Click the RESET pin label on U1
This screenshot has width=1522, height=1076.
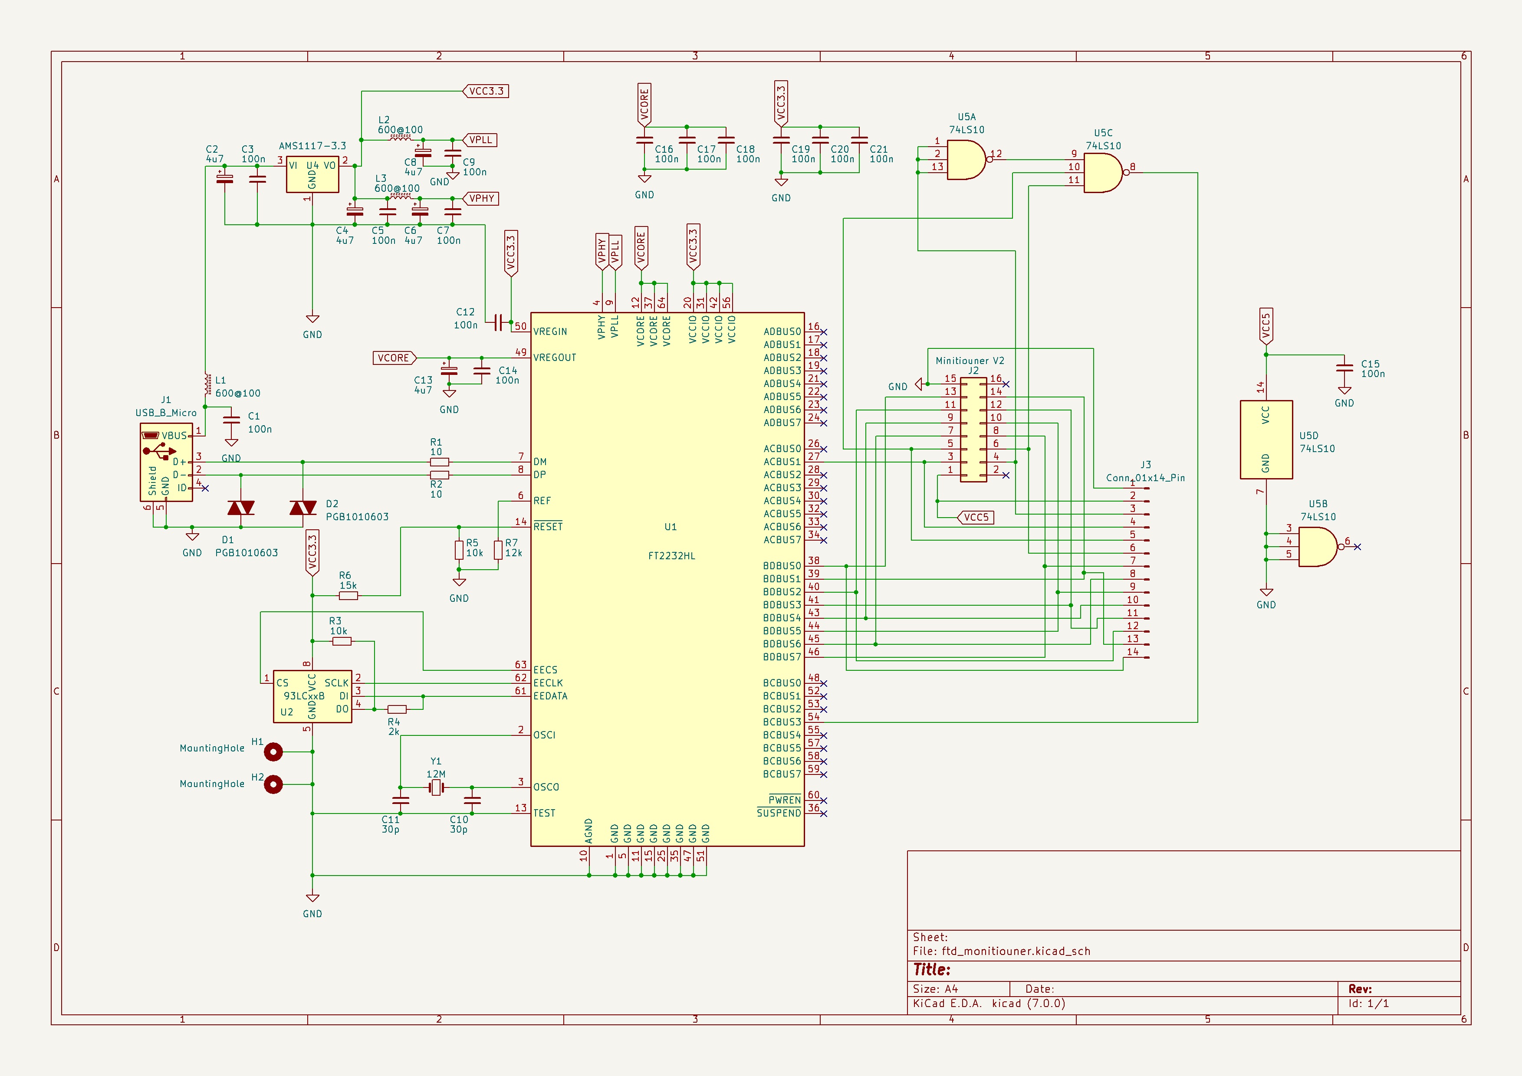(x=548, y=527)
